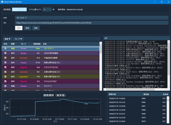The image size is (171, 125).
Task: Click the log panel scroll-down arrow
Action: coord(169,87)
